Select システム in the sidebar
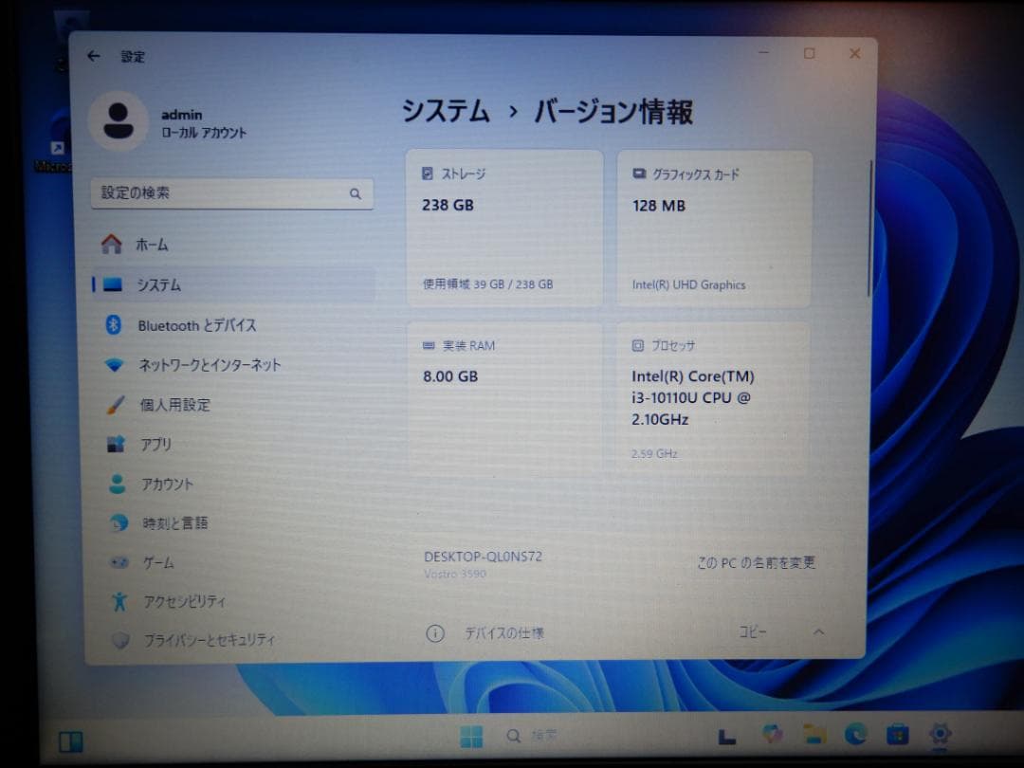 [x=232, y=284]
